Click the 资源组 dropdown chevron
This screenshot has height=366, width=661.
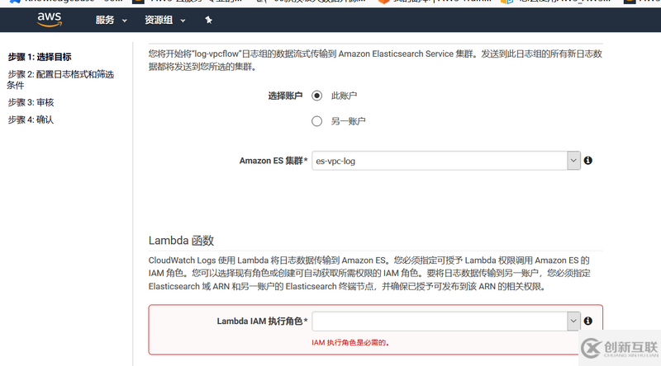tap(183, 20)
